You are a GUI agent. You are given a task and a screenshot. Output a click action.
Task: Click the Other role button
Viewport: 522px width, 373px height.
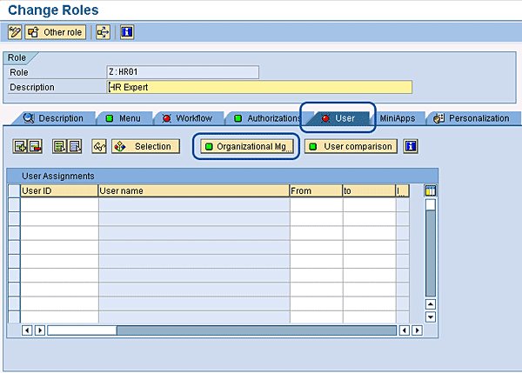[56, 32]
